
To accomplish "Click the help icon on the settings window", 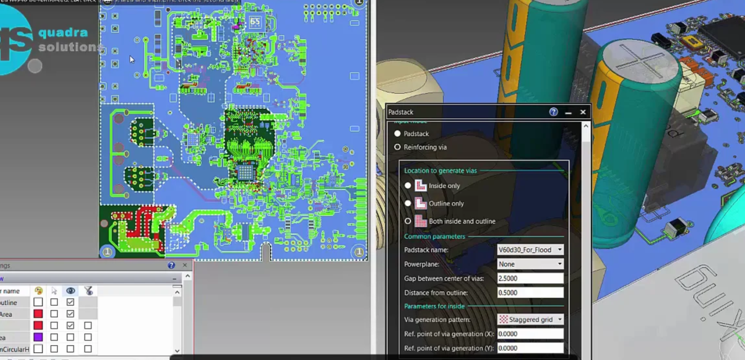I will pyautogui.click(x=171, y=265).
